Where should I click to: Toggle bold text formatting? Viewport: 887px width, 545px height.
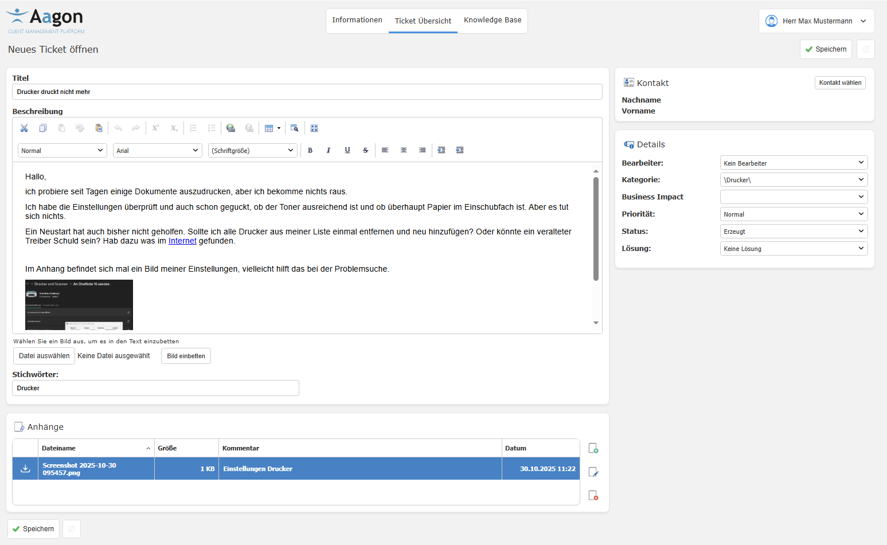310,150
